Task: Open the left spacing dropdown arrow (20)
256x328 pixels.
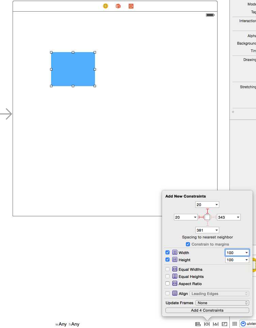Action: click(195, 217)
